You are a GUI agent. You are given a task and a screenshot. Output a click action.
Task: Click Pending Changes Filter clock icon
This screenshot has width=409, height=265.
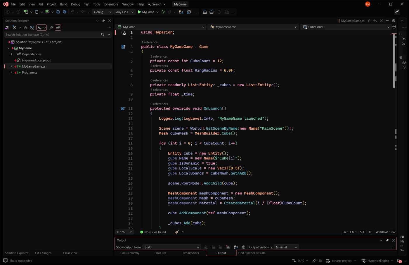click(14, 27)
